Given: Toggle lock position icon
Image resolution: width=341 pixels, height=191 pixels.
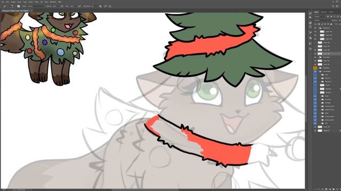Looking at the screenshot, I should (325, 24).
